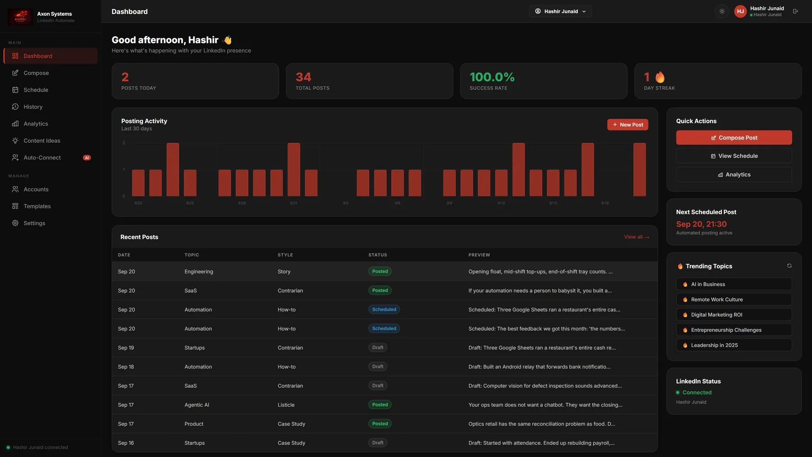Click the 'Listicle' style cell
The image size is (812, 457).
coord(286,405)
